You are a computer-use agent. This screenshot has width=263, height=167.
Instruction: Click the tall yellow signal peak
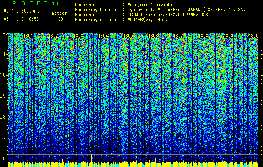[92, 159]
